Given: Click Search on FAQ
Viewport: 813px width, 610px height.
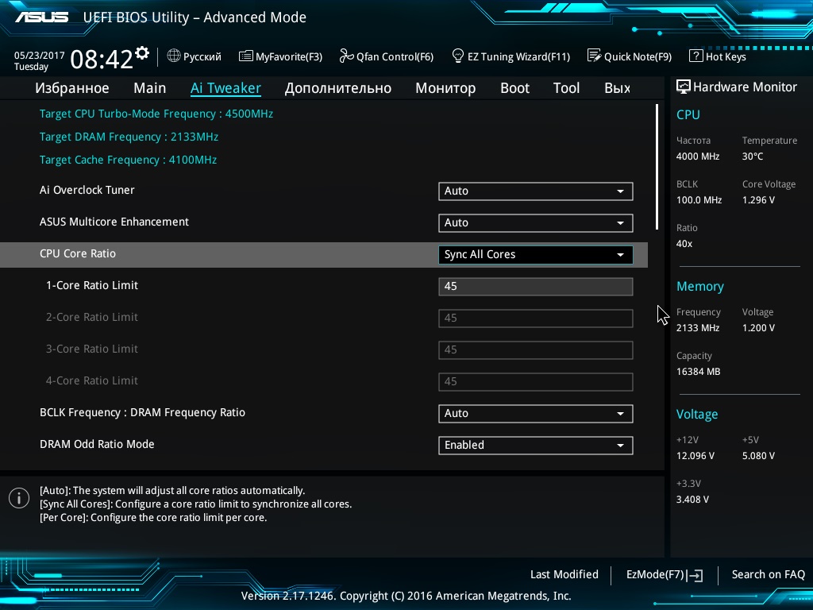Looking at the screenshot, I should pos(768,574).
